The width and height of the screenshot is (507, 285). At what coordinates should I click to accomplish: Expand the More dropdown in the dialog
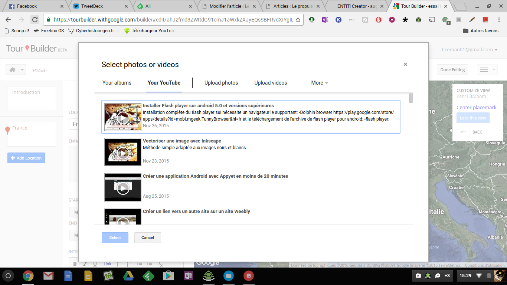319,83
